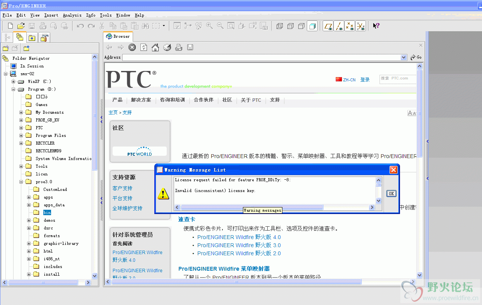Open the Favorites navigator tab icon
482x305 pixels.
[x=32, y=38]
